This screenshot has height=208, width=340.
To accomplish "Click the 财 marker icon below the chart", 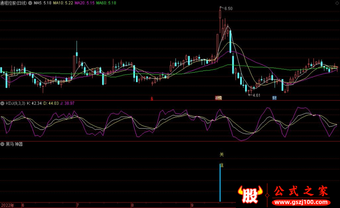I will click(275, 98).
